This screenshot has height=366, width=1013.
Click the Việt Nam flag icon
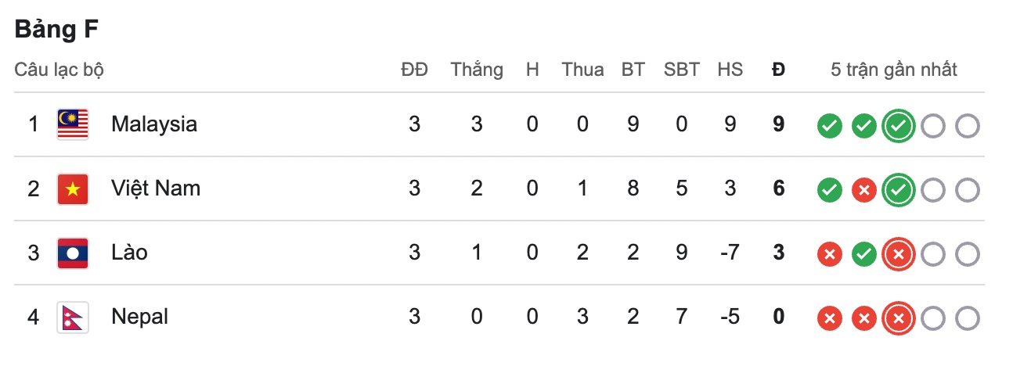point(73,188)
